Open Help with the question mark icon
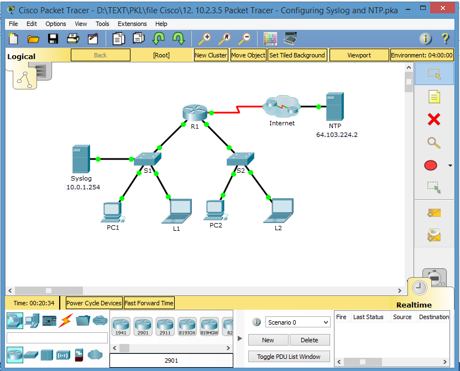Image resolution: width=460 pixels, height=371 pixels. [x=445, y=39]
